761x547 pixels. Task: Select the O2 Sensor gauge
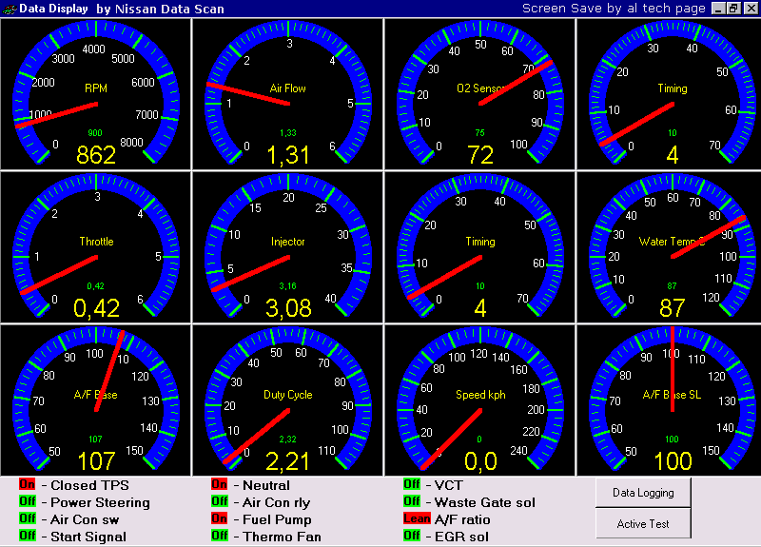coord(480,92)
